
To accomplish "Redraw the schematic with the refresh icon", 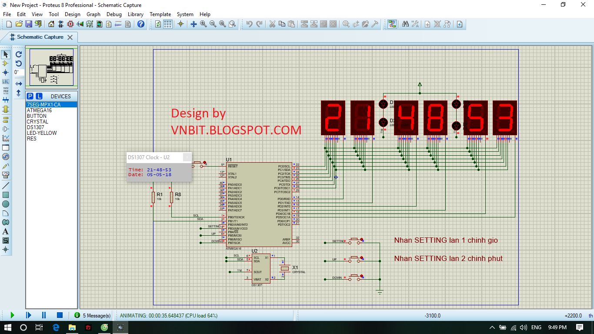I will [157, 24].
